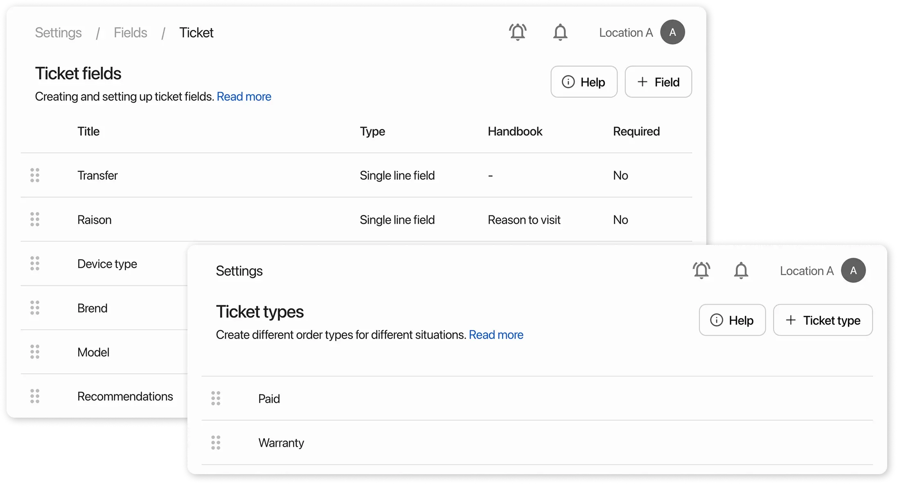Viewport: 897px width, 484px height.
Task: Grab the drag handle beside Transfer
Action: point(34,175)
